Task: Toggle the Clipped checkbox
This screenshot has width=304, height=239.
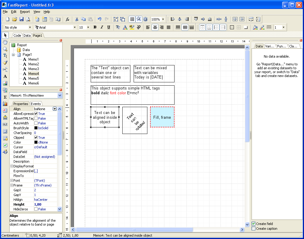Action: (36, 138)
